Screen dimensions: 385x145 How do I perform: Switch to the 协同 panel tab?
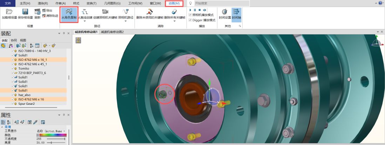(14, 40)
